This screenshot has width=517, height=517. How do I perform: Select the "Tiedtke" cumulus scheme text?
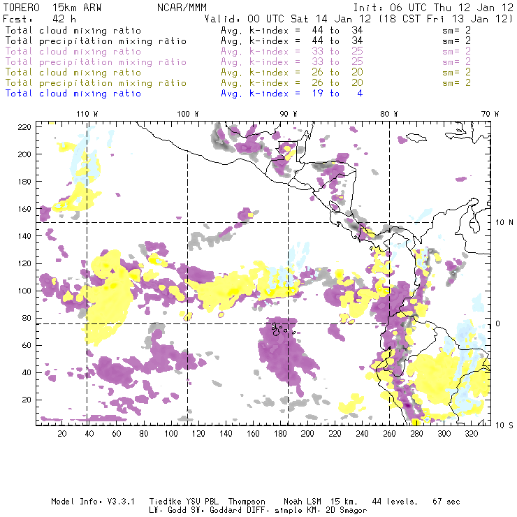(166, 502)
